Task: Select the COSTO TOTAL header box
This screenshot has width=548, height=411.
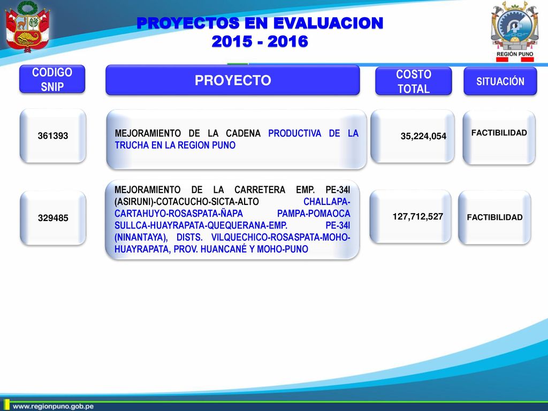Action: [414, 81]
